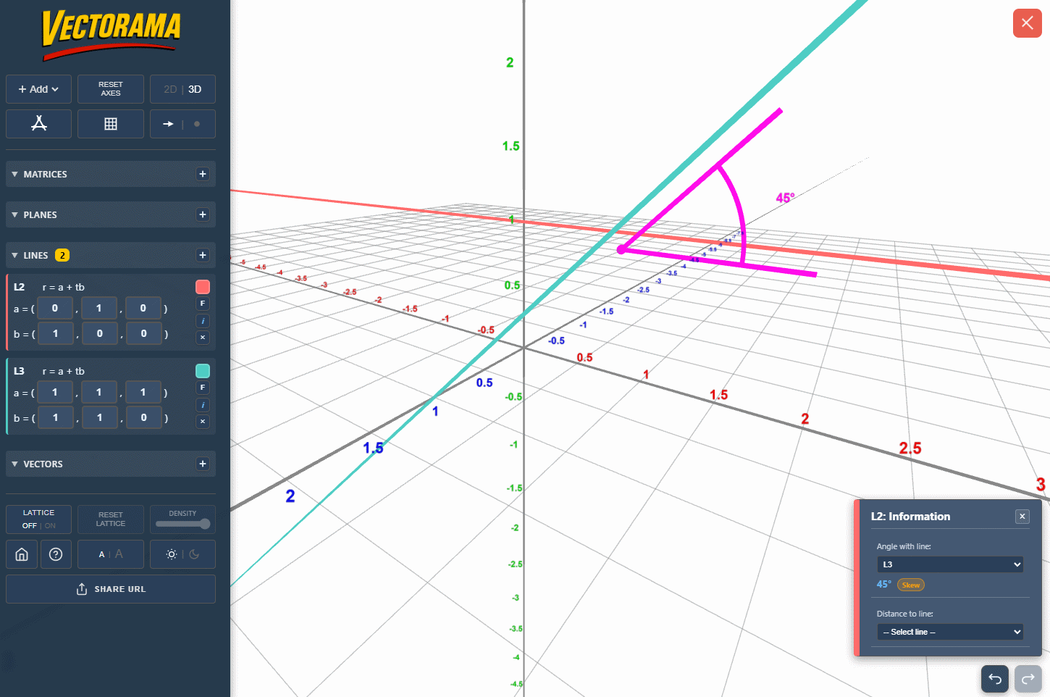The image size is (1050, 697).
Task: Click the Skew badge
Action: coord(911,585)
